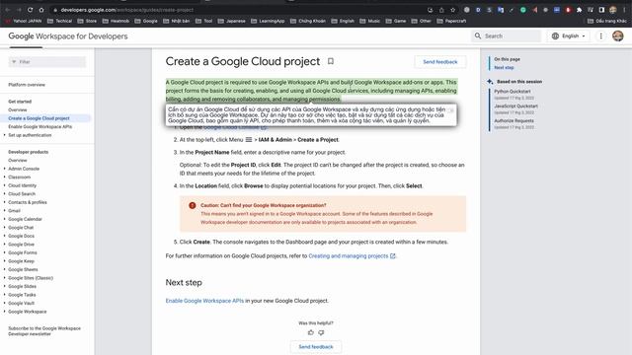Click the address bar URL

point(127,10)
